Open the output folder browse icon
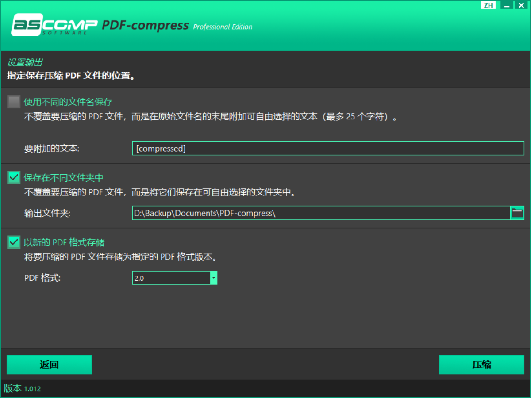This screenshot has width=531, height=398. 517,213
